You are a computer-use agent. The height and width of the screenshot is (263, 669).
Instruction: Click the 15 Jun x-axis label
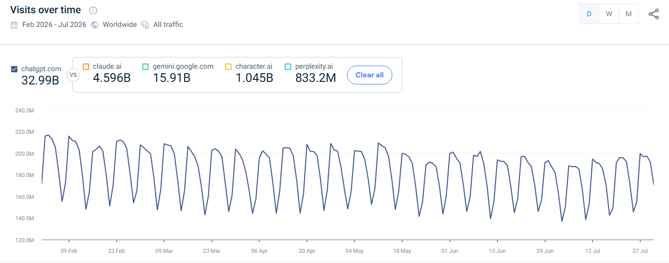coord(498,251)
